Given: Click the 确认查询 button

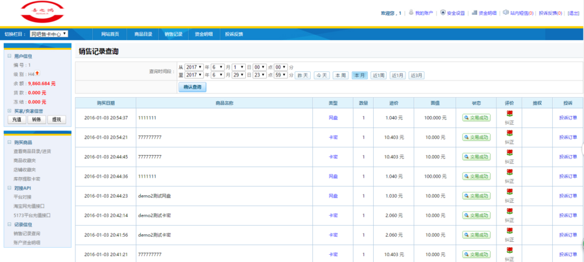Looking at the screenshot, I should pos(192,87).
